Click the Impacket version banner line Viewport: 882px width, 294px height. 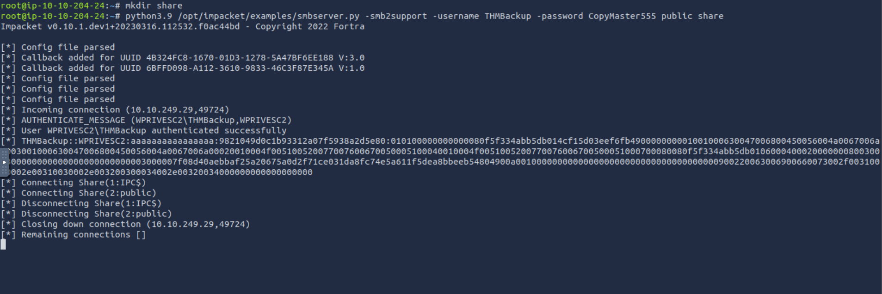(x=183, y=26)
